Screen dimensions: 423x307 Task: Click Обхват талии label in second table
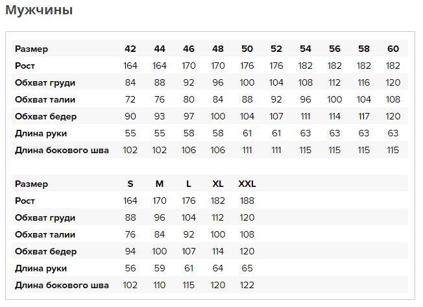click(45, 235)
